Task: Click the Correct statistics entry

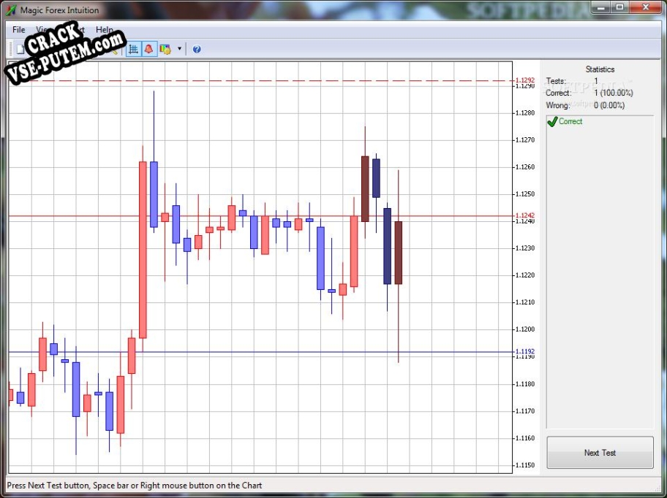Action: pyautogui.click(x=558, y=93)
